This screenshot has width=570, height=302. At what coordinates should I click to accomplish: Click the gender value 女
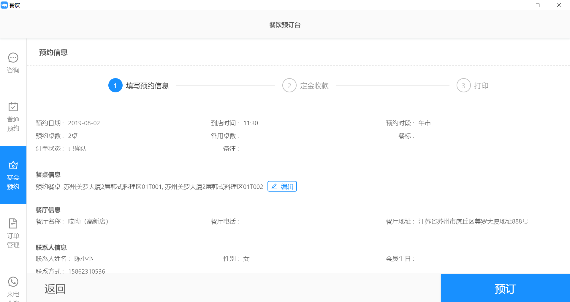coord(246,259)
